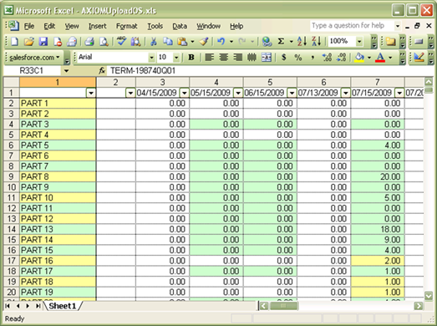
Task: Open a file with the folder icon
Action: 28,42
